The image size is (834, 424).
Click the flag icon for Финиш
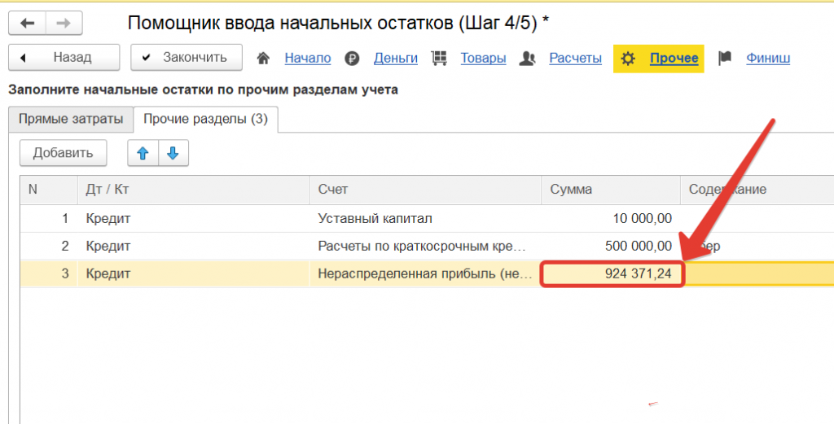(725, 59)
